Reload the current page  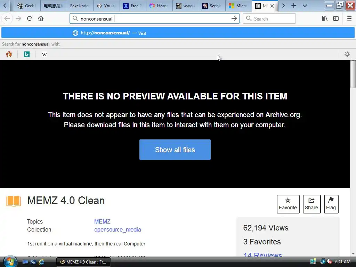(x=30, y=19)
